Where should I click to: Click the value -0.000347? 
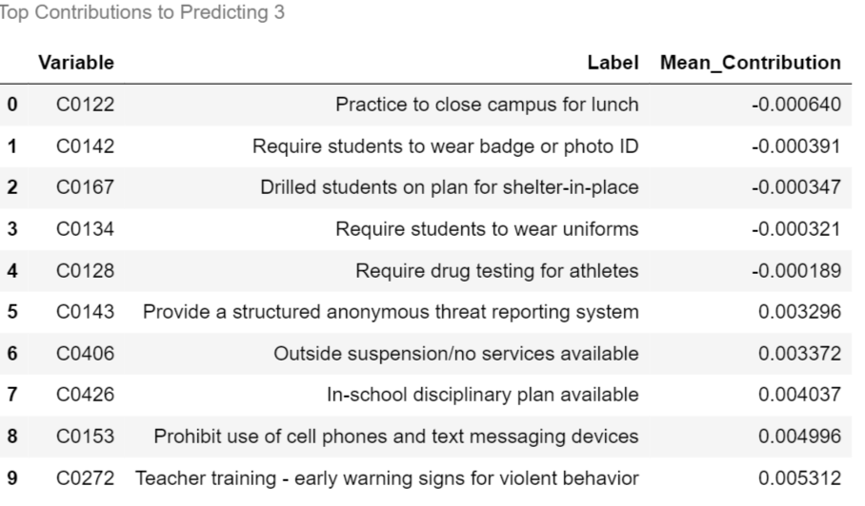click(796, 188)
